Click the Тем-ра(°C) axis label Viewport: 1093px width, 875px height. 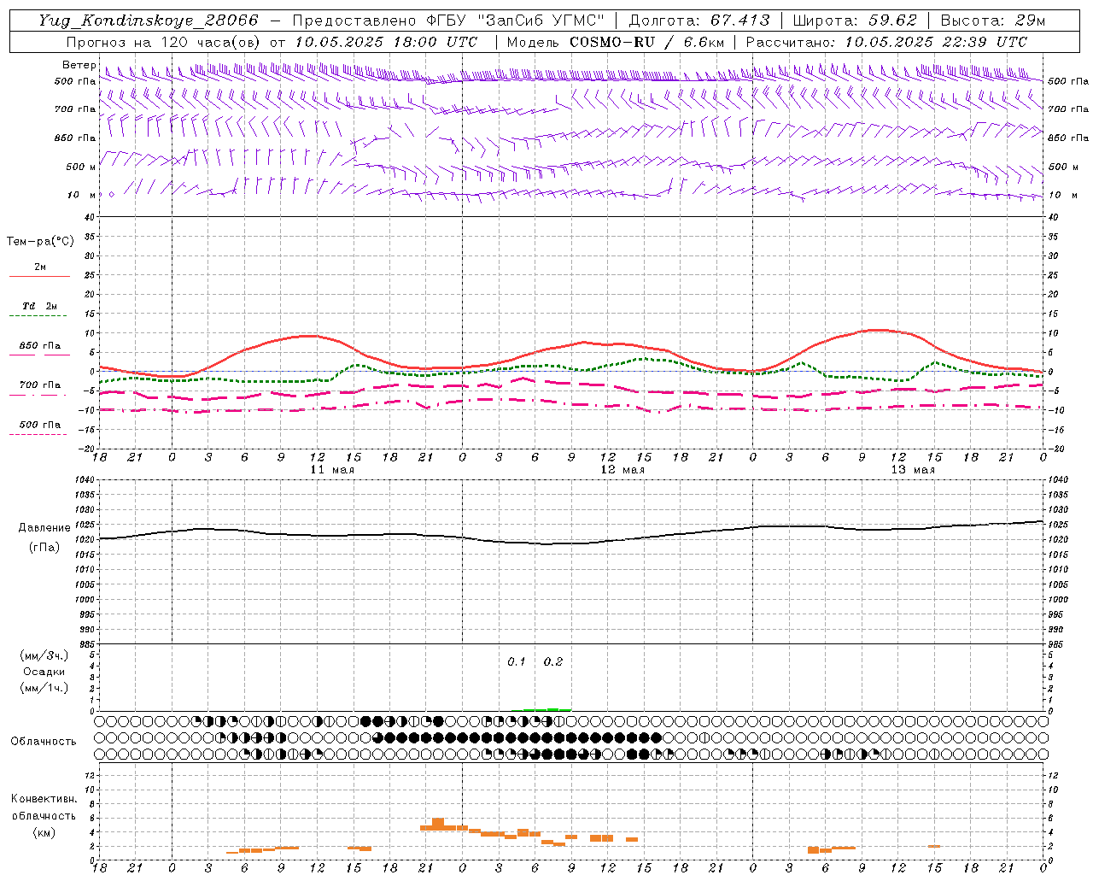[40, 242]
